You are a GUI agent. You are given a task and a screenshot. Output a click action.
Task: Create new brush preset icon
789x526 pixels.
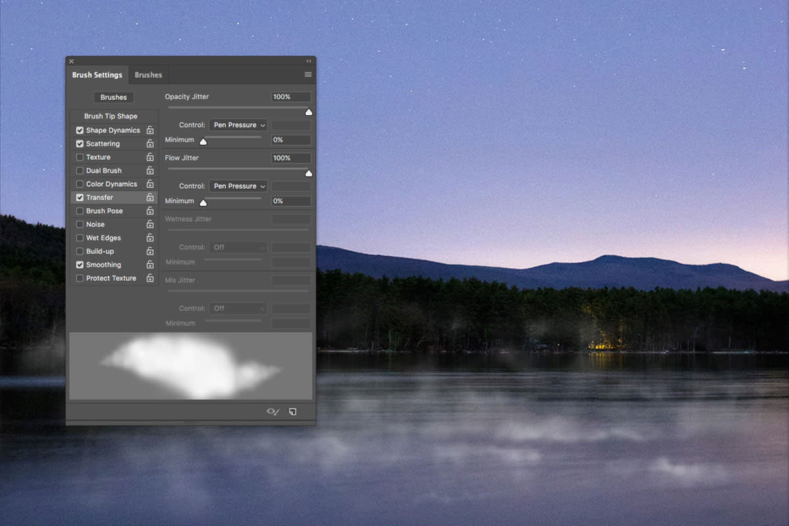tap(293, 412)
